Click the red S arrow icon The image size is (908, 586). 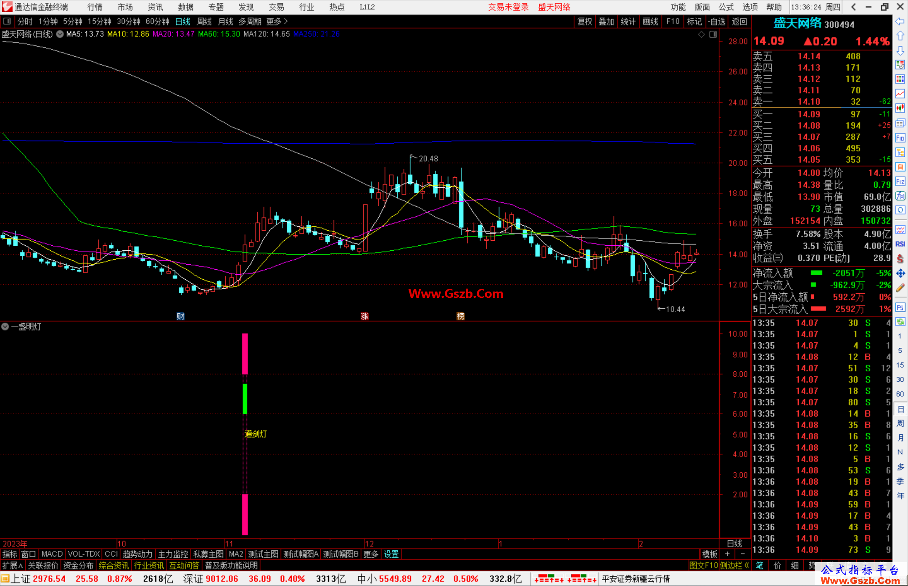pyautogui.click(x=900, y=259)
